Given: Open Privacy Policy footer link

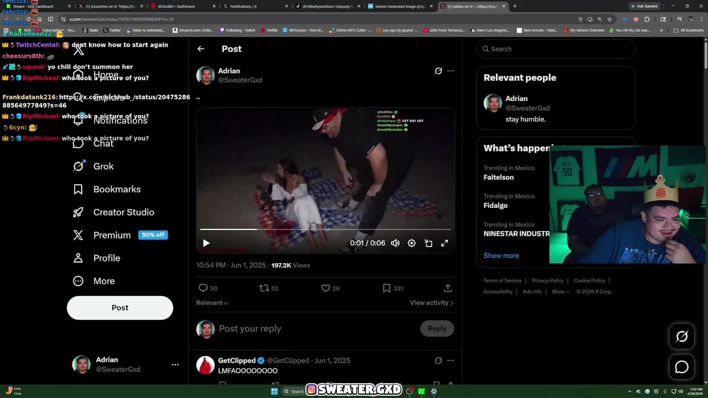Looking at the screenshot, I should pos(548,280).
